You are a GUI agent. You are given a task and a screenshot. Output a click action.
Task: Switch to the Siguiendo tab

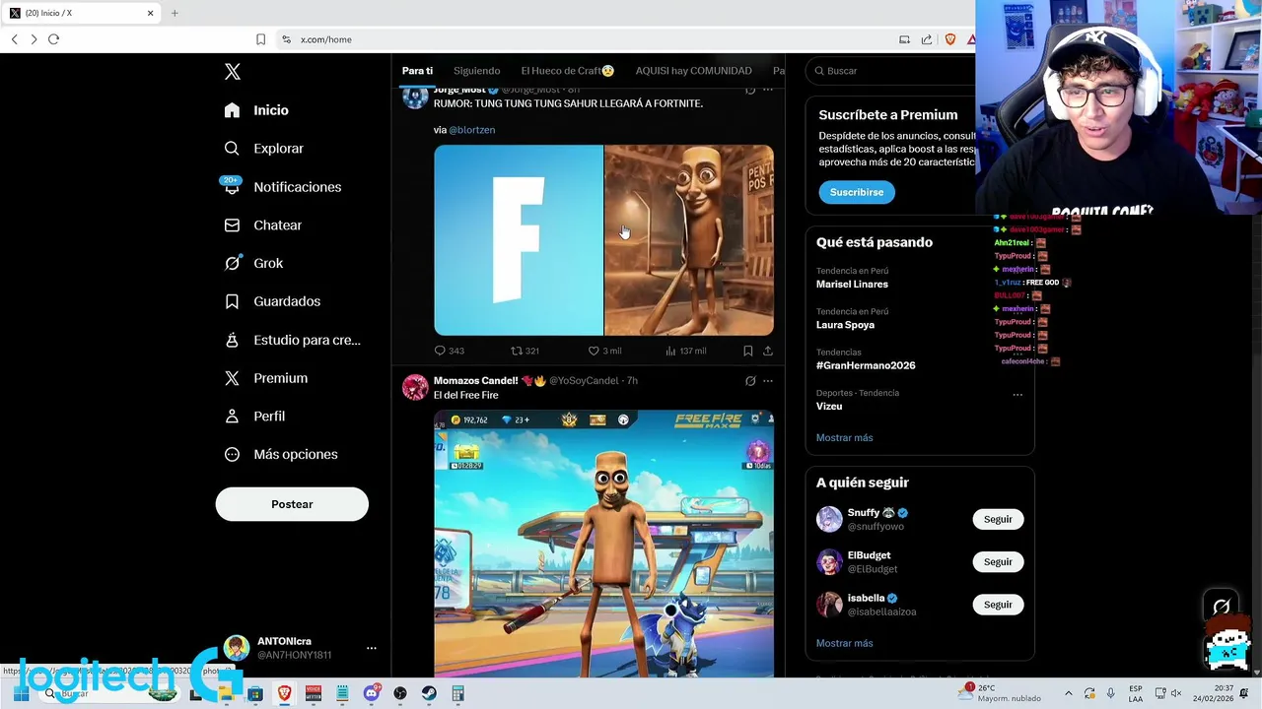[x=477, y=71]
